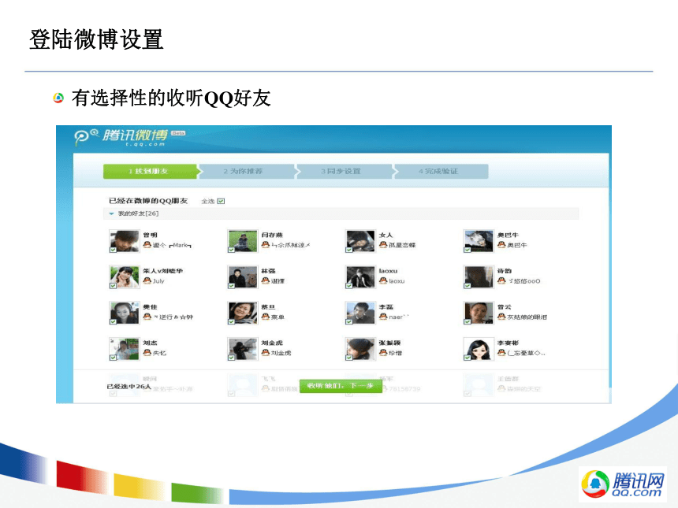Click the avatar photo of 樊佳
This screenshot has width=678, height=508.
[x=124, y=313]
